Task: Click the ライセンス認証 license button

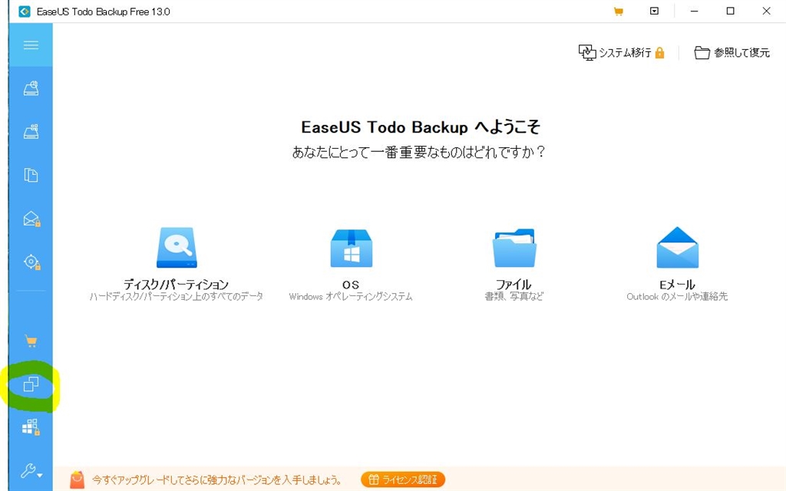Action: (x=403, y=479)
